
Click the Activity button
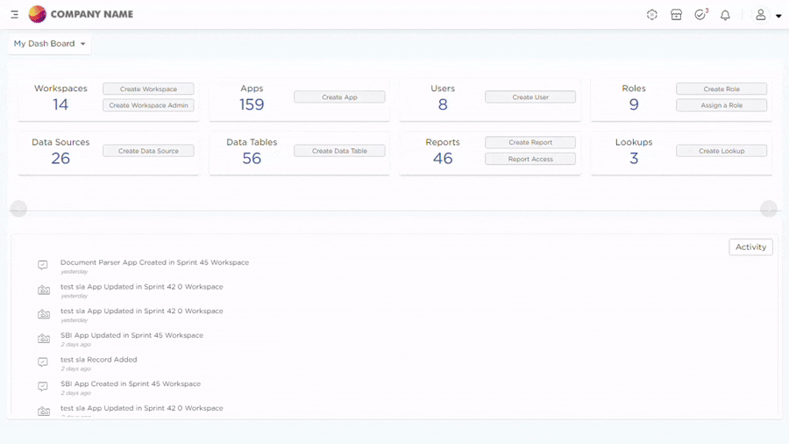click(x=750, y=247)
